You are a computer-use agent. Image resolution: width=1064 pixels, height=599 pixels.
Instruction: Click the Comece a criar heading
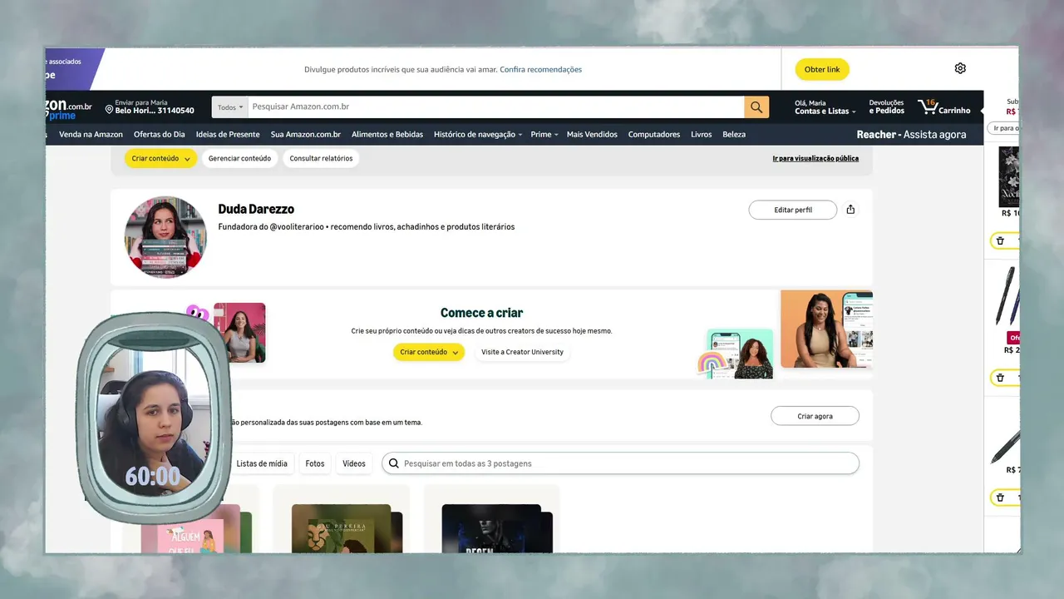tap(481, 313)
